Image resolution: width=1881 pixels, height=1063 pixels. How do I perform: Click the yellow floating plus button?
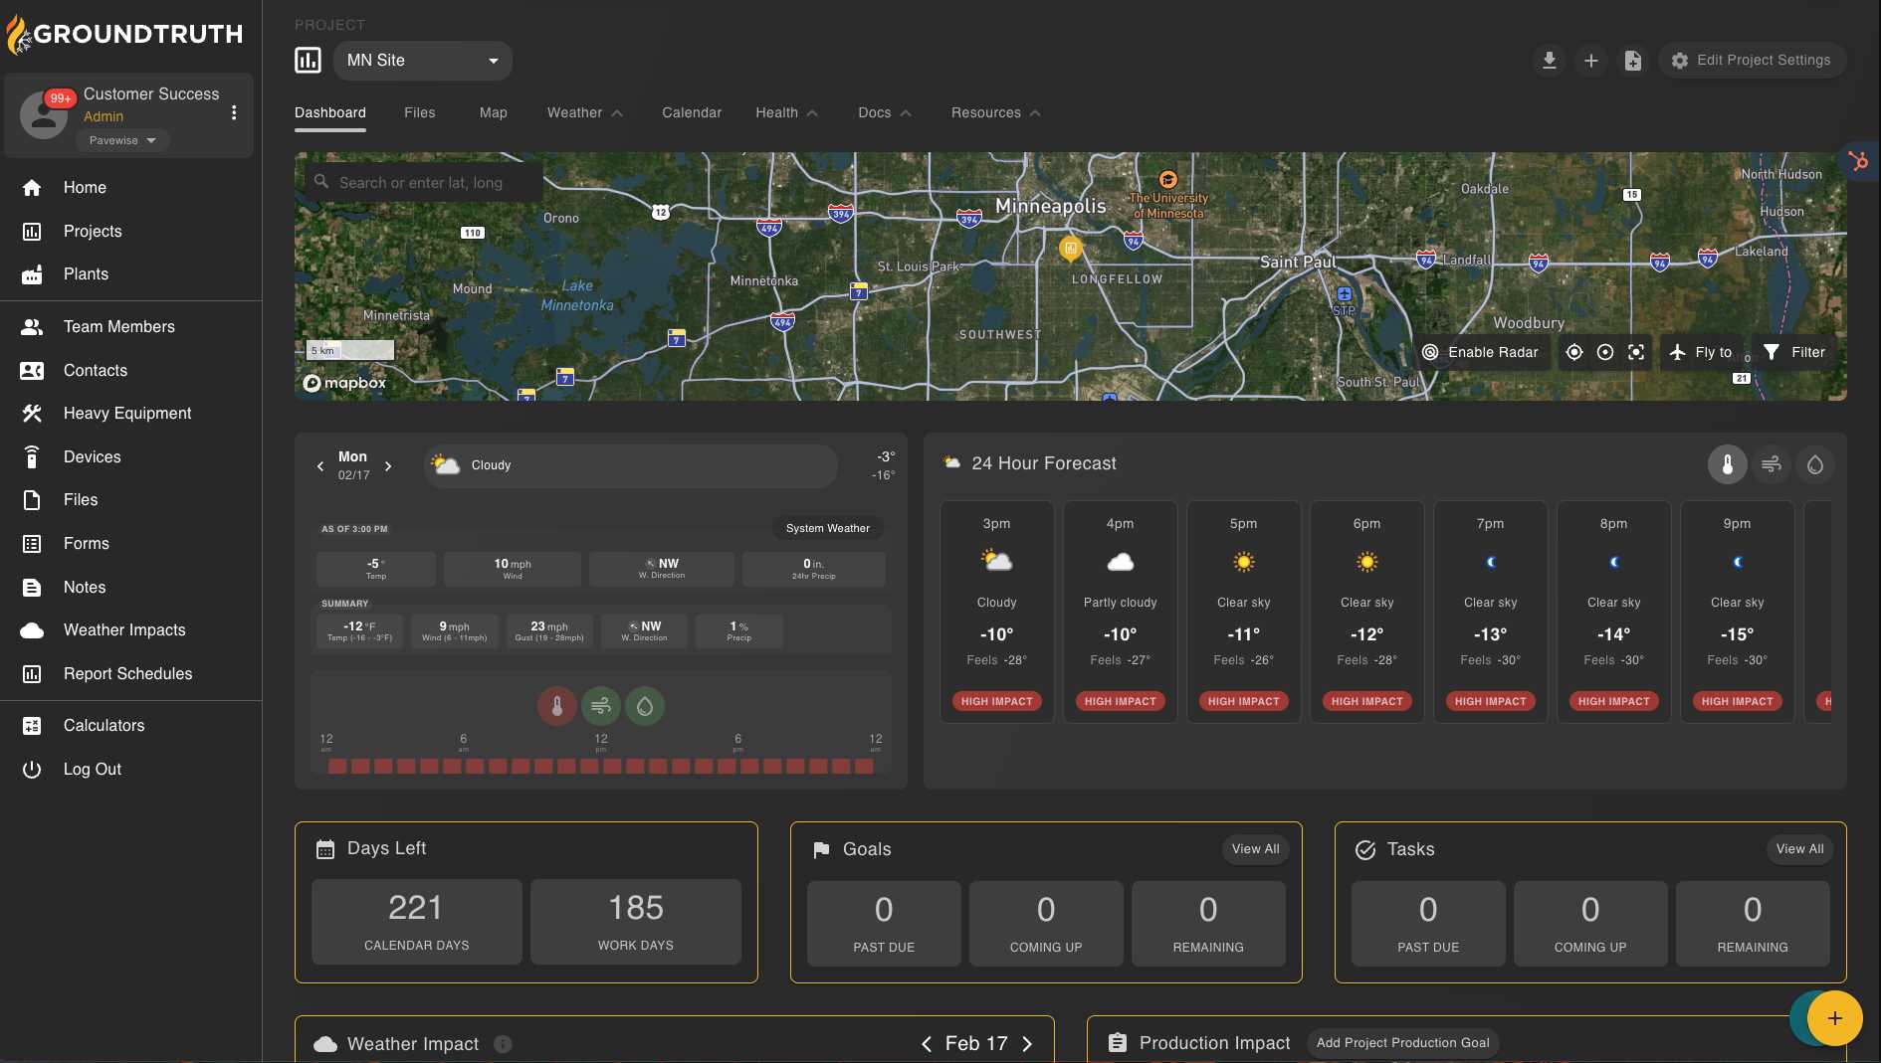1834,1018
